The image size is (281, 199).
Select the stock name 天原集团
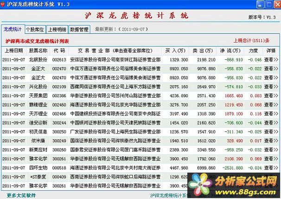click(x=38, y=96)
